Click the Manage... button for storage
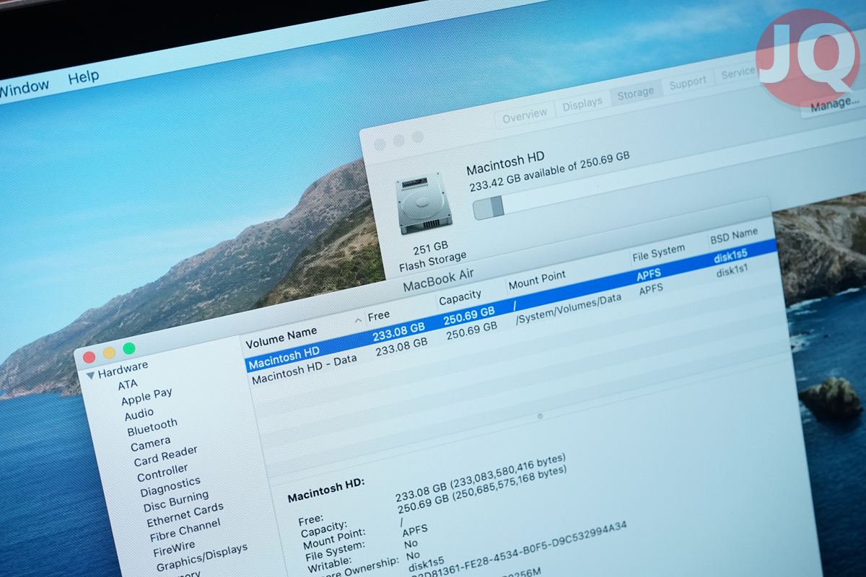The width and height of the screenshot is (866, 577). (x=835, y=105)
